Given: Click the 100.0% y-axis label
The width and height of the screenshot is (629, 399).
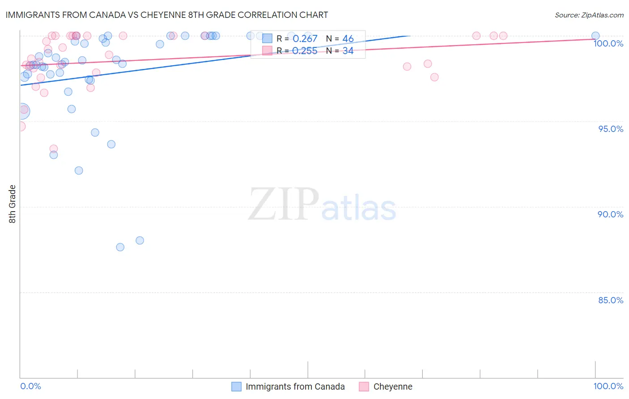Looking at the screenshot, I should pyautogui.click(x=608, y=43).
